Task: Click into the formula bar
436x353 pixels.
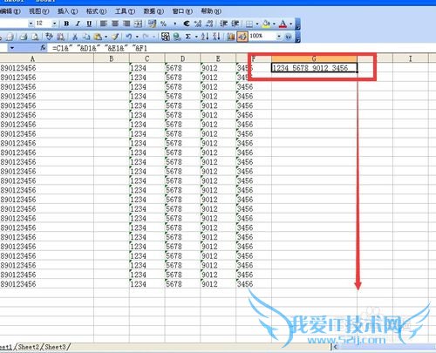Action: click(x=242, y=48)
